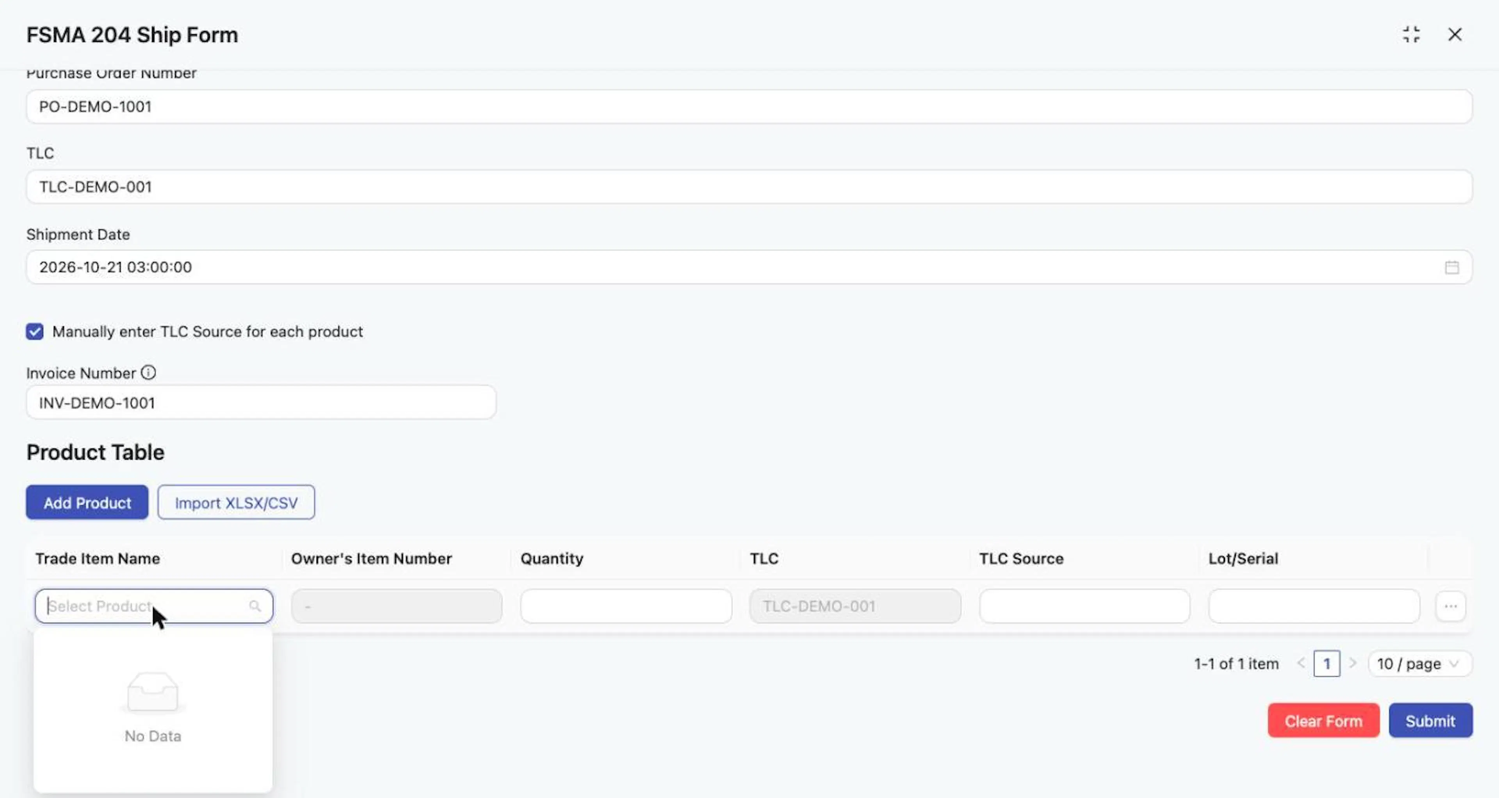Click the 'No Data' dropdown message

pos(153,736)
